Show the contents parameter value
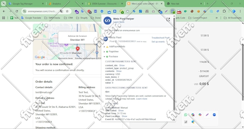The height and width of the screenshot is (129, 244). (119, 71)
